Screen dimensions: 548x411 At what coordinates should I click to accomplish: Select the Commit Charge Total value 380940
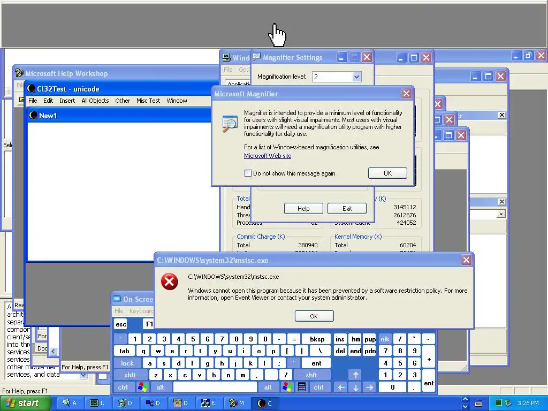308,245
